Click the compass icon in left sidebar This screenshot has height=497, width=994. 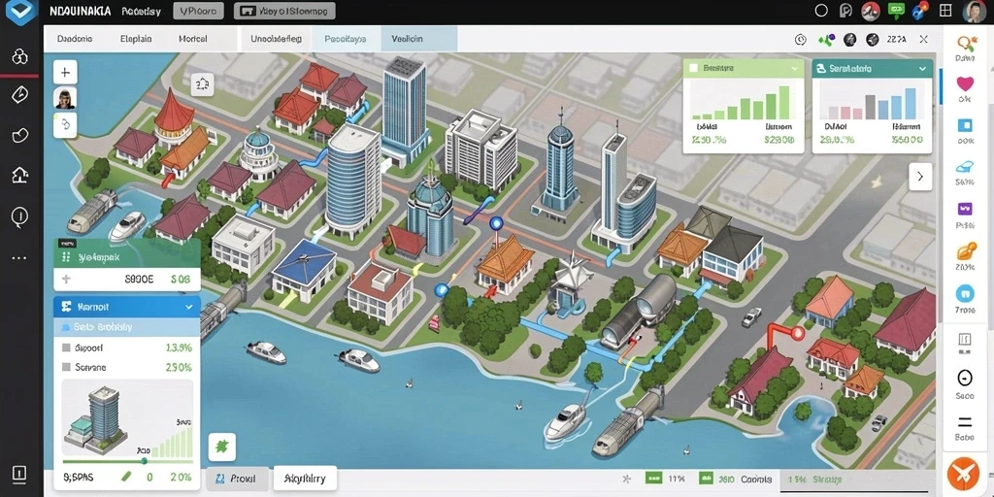point(20,95)
